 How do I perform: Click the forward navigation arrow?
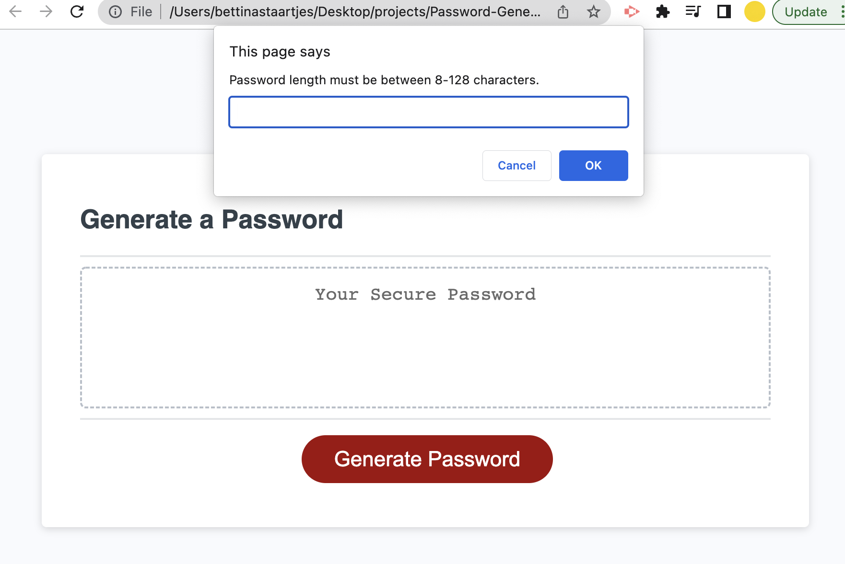pos(47,12)
